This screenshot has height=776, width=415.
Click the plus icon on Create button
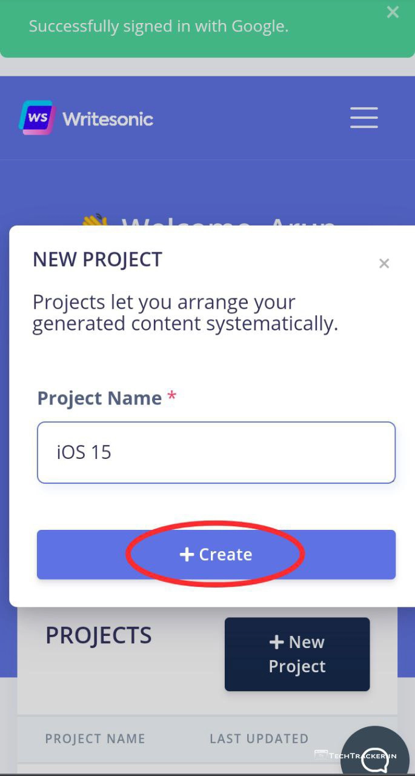tap(187, 554)
